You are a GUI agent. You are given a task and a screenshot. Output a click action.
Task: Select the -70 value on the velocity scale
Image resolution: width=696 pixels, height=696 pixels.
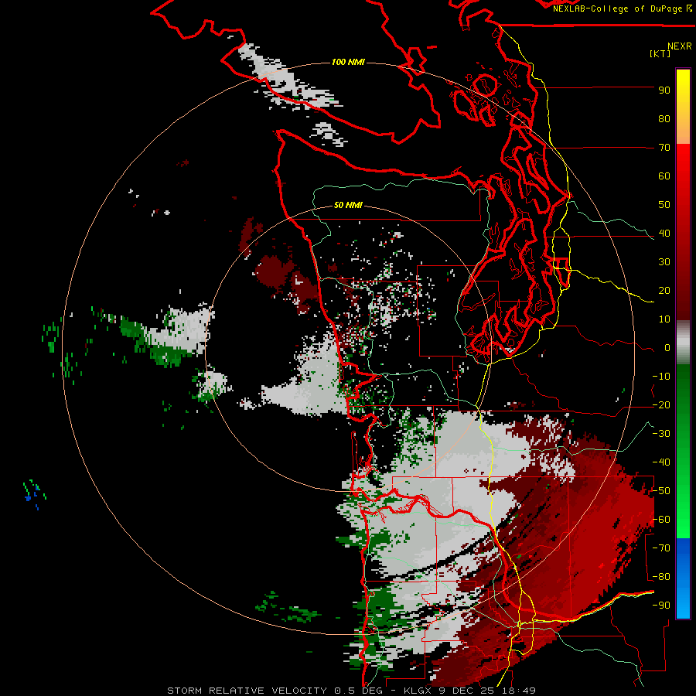(x=661, y=548)
